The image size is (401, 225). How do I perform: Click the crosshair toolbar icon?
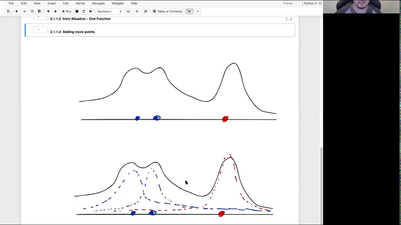tap(137, 11)
